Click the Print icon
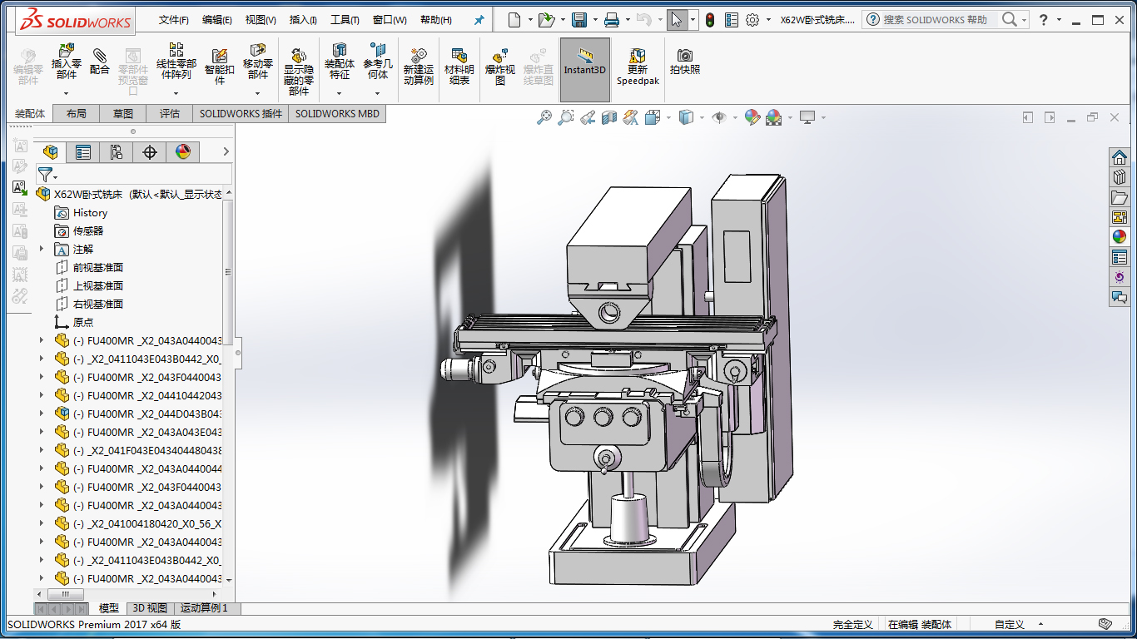Screen dimensions: 1137x639 612,20
